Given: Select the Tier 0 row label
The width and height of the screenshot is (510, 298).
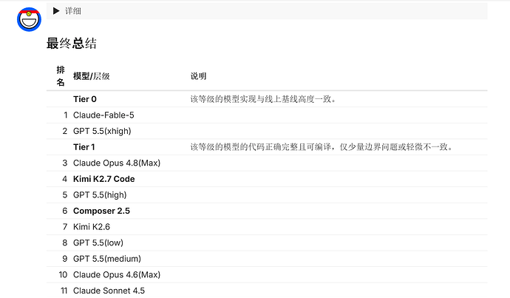Looking at the screenshot, I should pyautogui.click(x=85, y=99).
